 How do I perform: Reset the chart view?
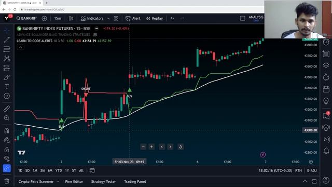tap(181, 146)
